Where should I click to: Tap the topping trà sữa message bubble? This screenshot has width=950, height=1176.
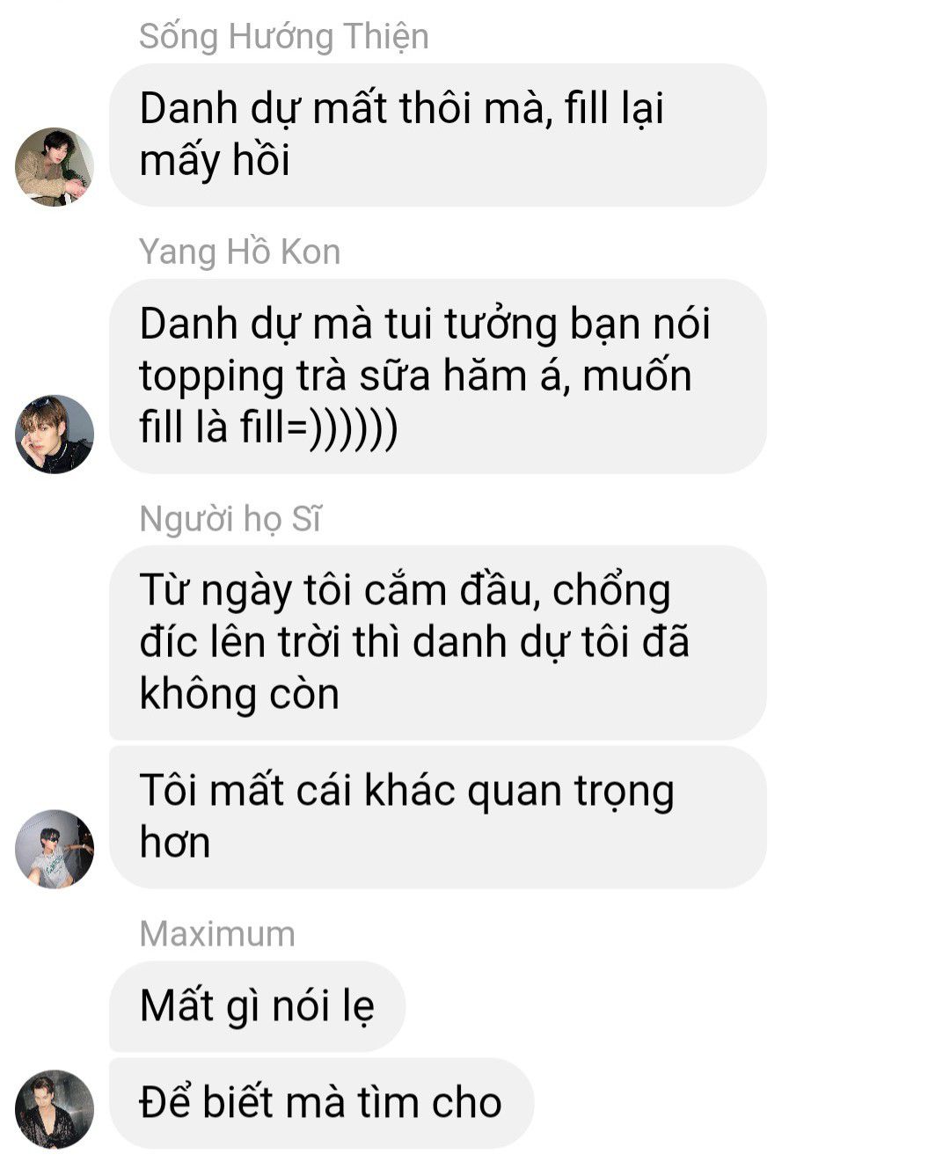437,376
